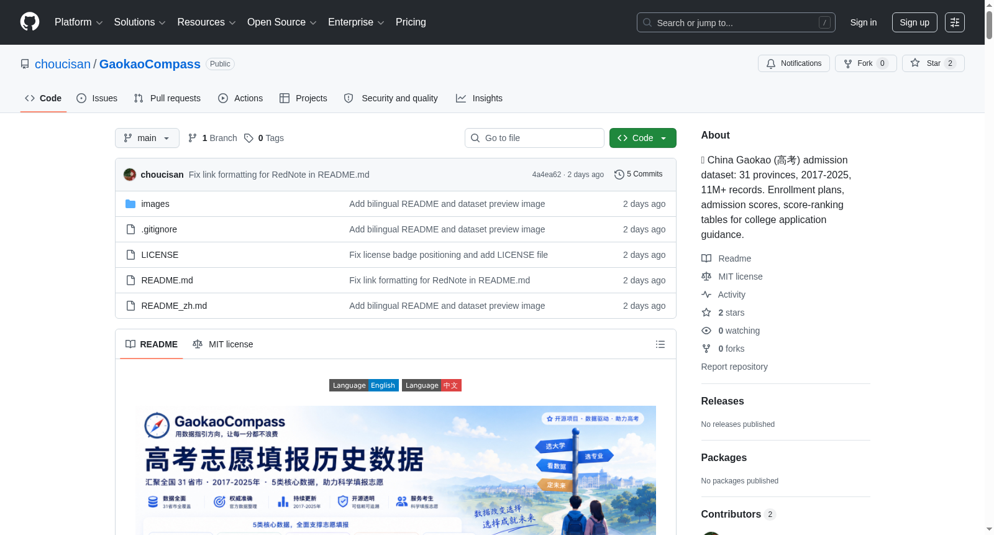Expand the Solutions menu

[140, 22]
